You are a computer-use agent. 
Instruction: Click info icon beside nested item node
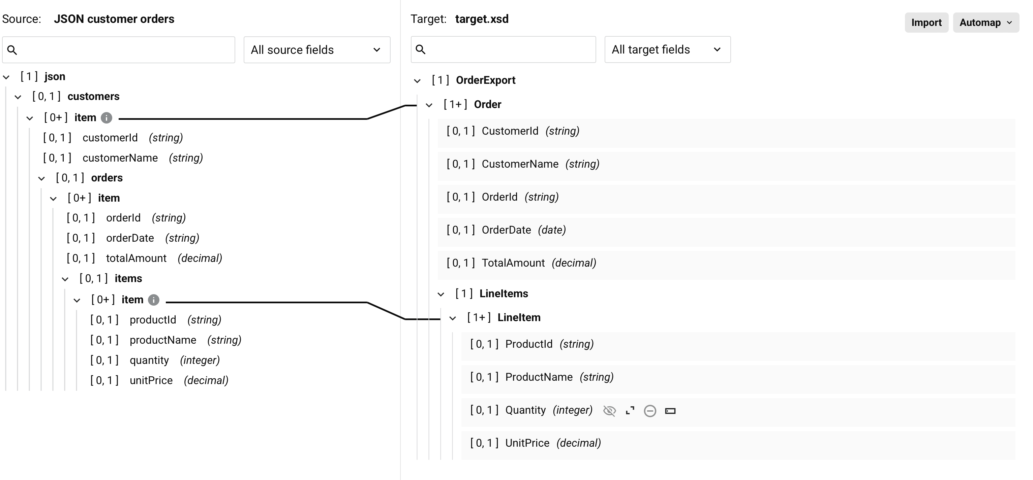point(154,299)
